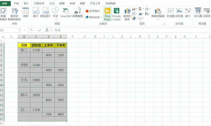Viewport: 211px width, 126px height.
Task: Switch to the Page Layout (页面布局) tab
Action: click(x=39, y=3)
